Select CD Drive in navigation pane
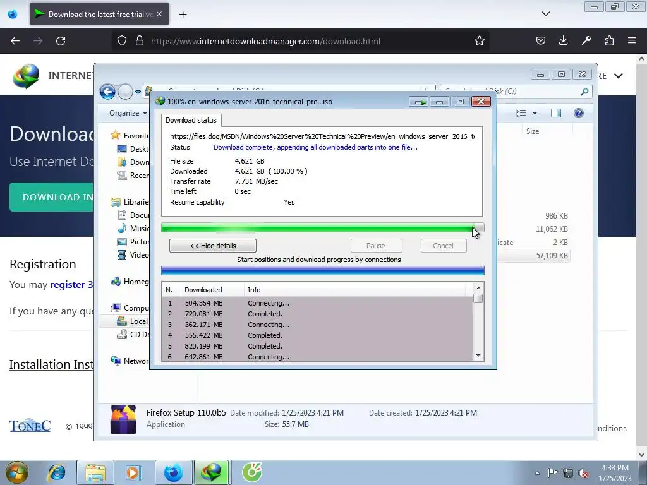Viewport: 647px width, 485px height. [x=133, y=335]
